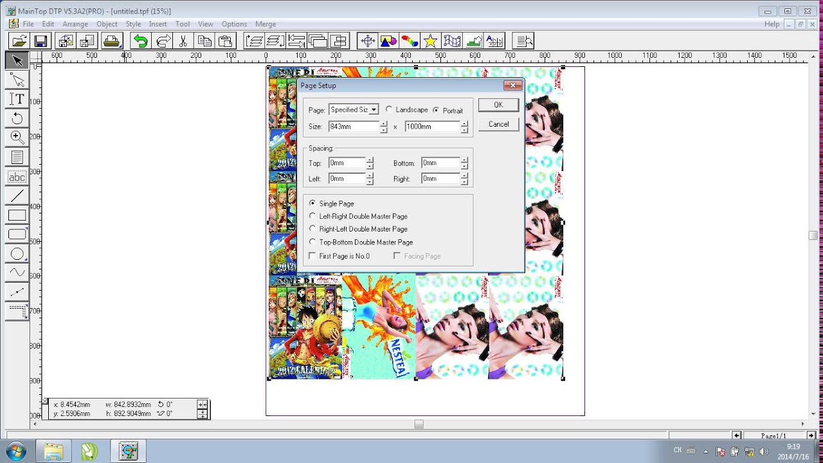Select the abc text frame tool
The width and height of the screenshot is (823, 463).
pyautogui.click(x=17, y=177)
